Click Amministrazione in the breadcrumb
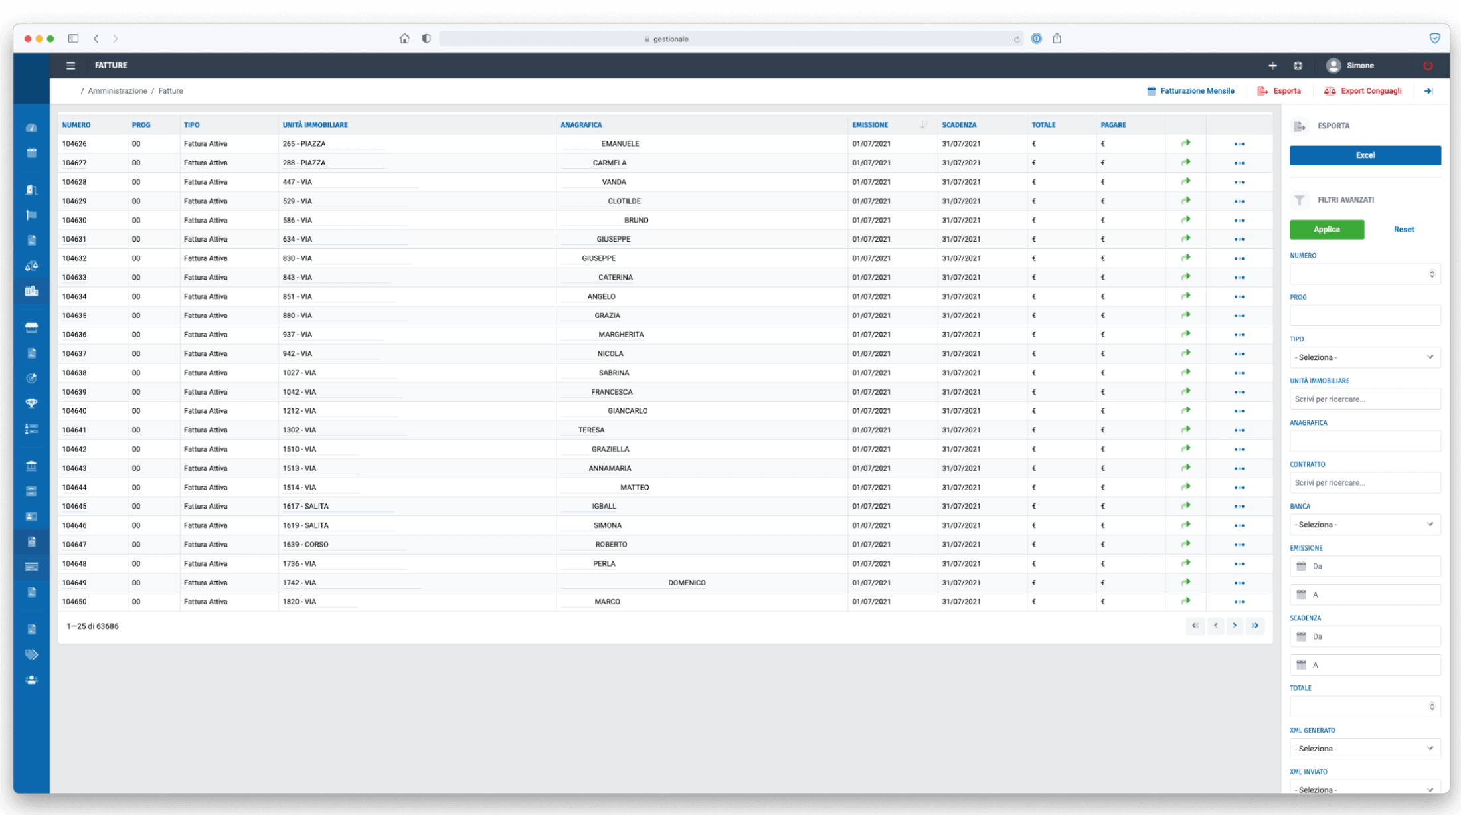This screenshot has width=1461, height=815. tap(118, 91)
